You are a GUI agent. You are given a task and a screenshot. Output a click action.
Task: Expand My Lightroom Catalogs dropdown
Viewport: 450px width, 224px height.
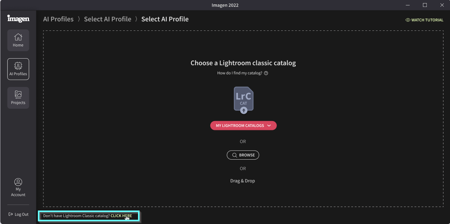tap(244, 126)
